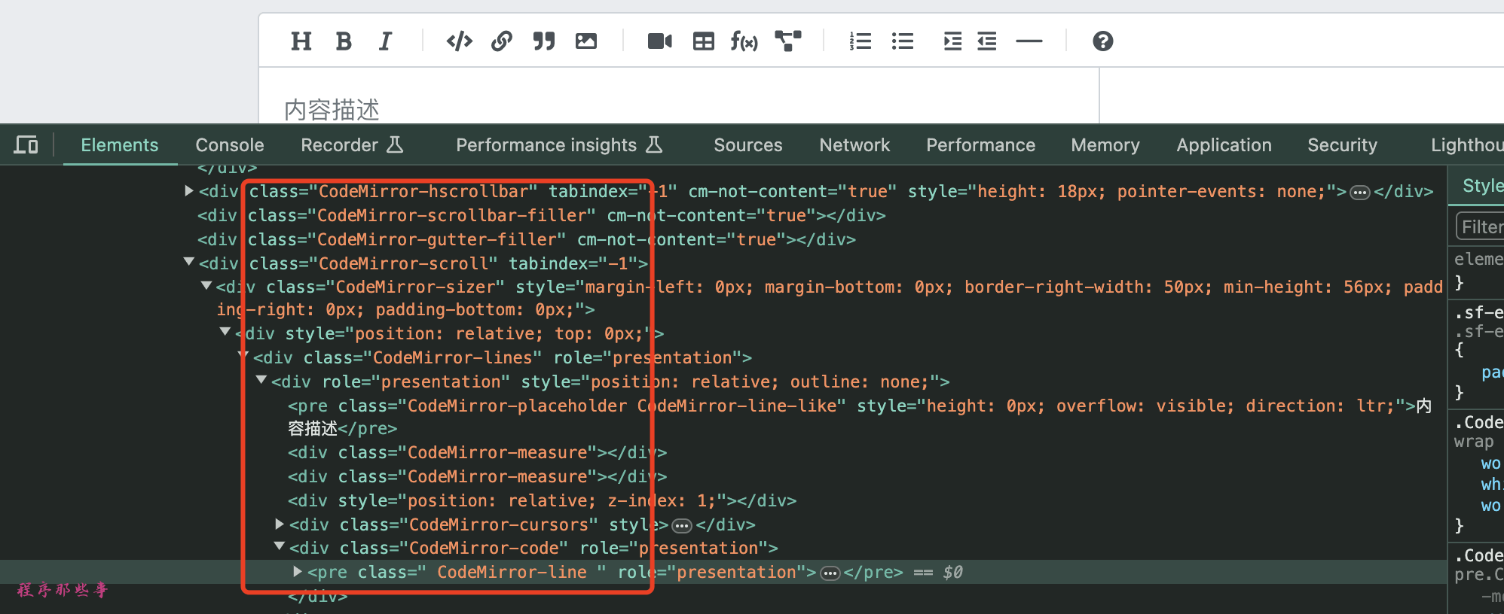The width and height of the screenshot is (1504, 614).
Task: Insert a math formula with the f(x) icon
Action: pos(744,41)
